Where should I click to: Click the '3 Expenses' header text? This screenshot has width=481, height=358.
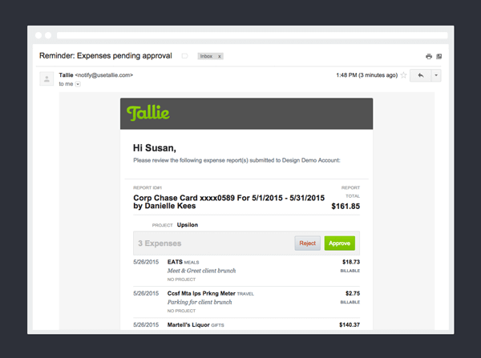[x=160, y=243]
